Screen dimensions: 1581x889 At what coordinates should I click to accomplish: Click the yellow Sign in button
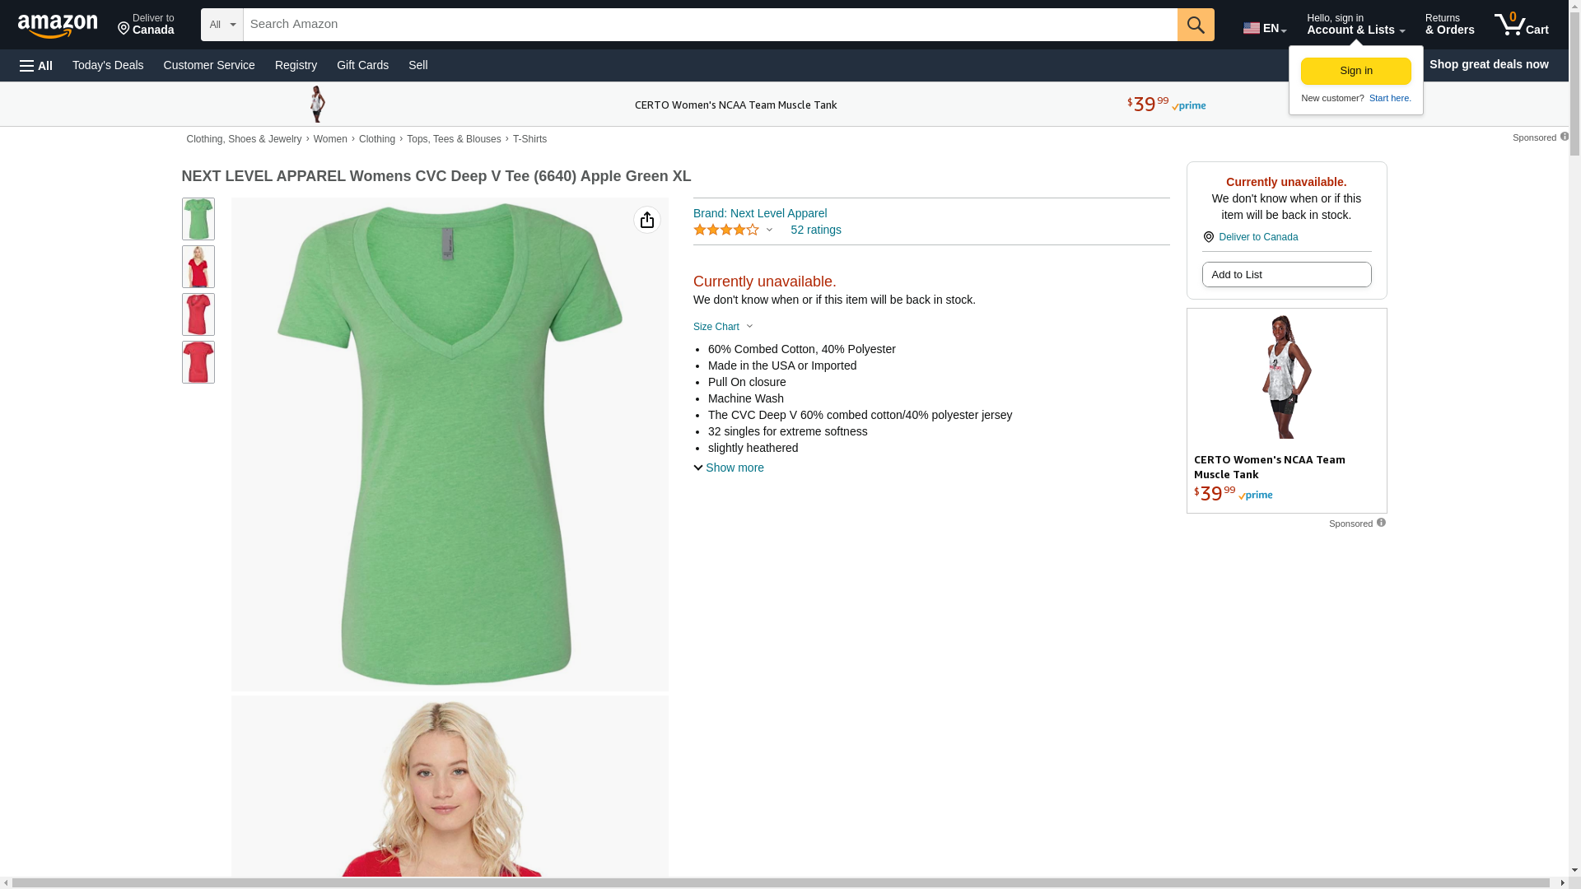(x=1355, y=71)
